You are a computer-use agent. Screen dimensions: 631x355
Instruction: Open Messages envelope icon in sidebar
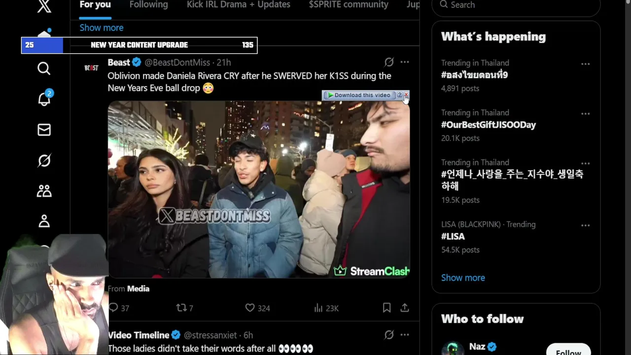tap(44, 130)
